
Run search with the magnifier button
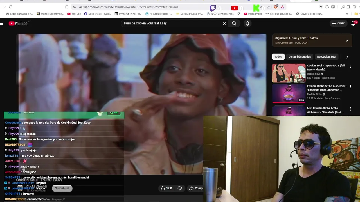pyautogui.click(x=234, y=23)
